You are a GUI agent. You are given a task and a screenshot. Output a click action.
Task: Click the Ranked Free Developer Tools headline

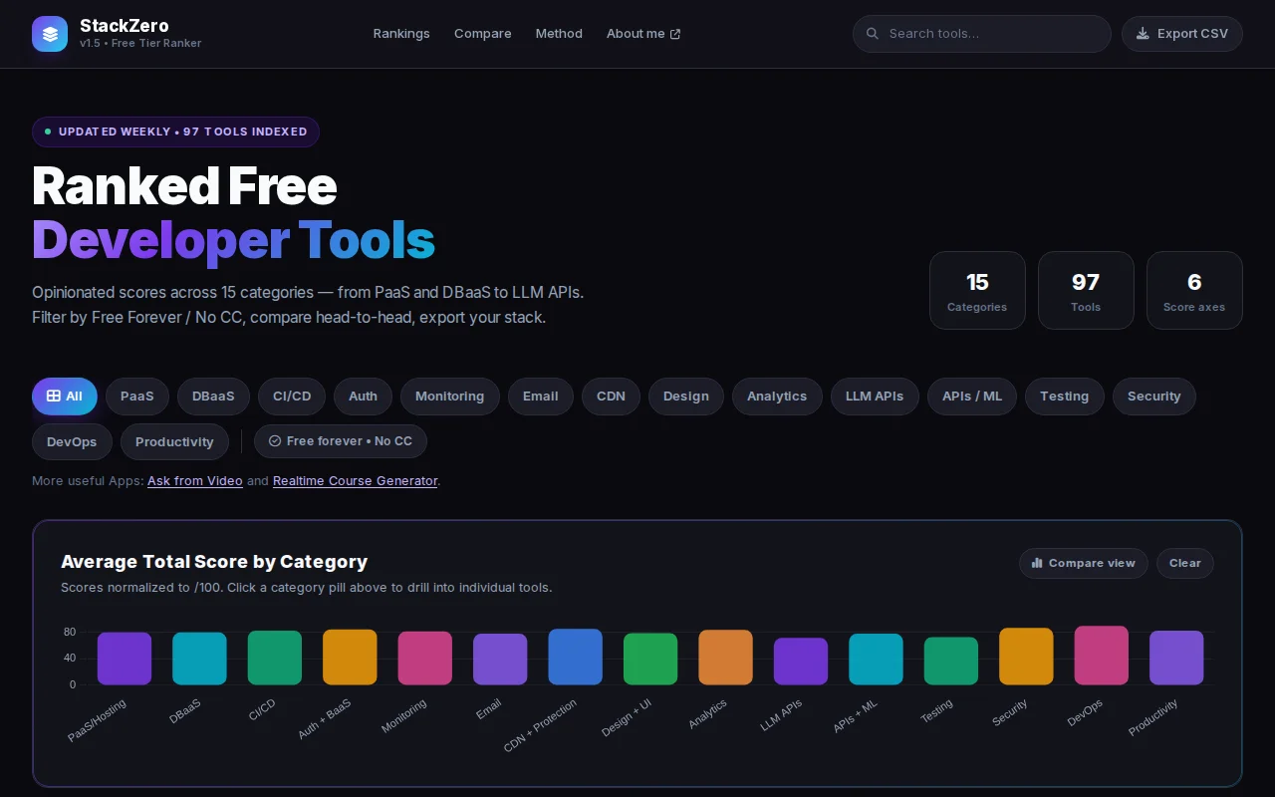pyautogui.click(x=233, y=213)
